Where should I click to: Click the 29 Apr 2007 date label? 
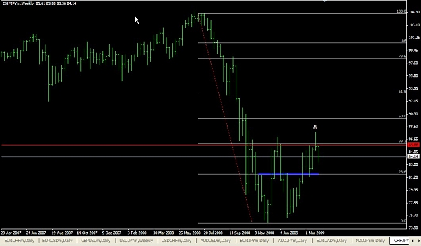11,233
